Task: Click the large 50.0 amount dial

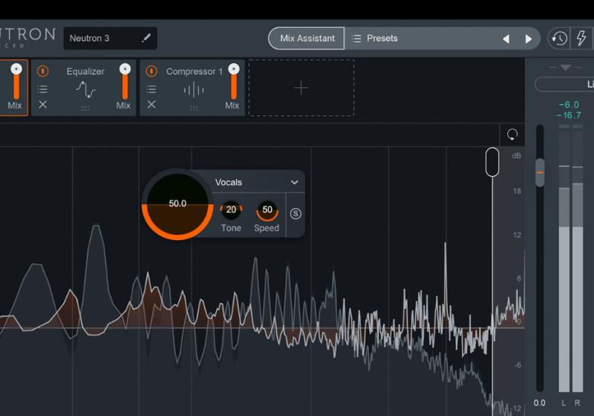Action: pos(177,204)
